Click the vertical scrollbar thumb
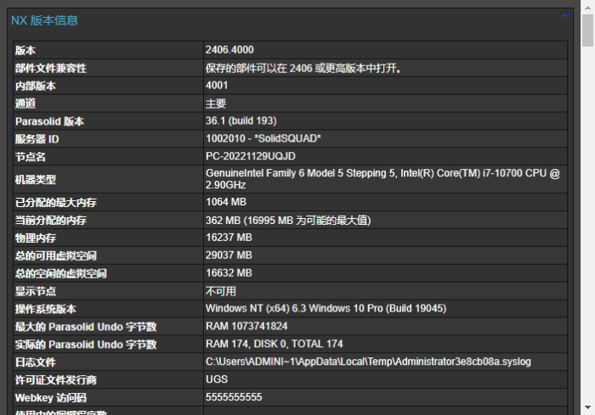 [x=587, y=30]
